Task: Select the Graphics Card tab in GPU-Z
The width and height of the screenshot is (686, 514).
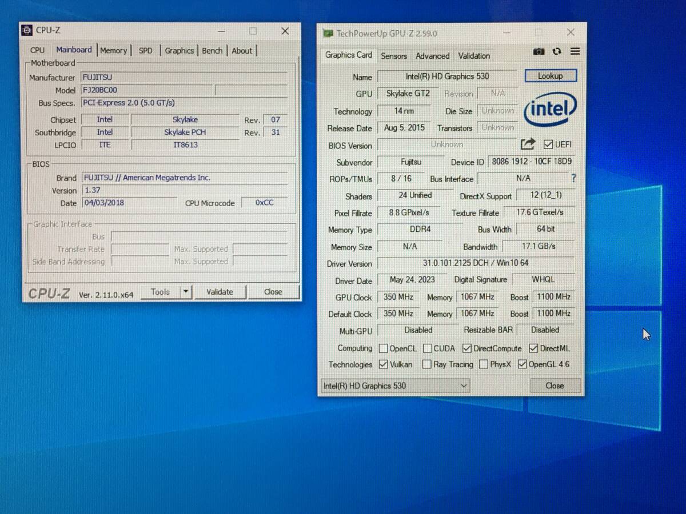Action: point(348,55)
